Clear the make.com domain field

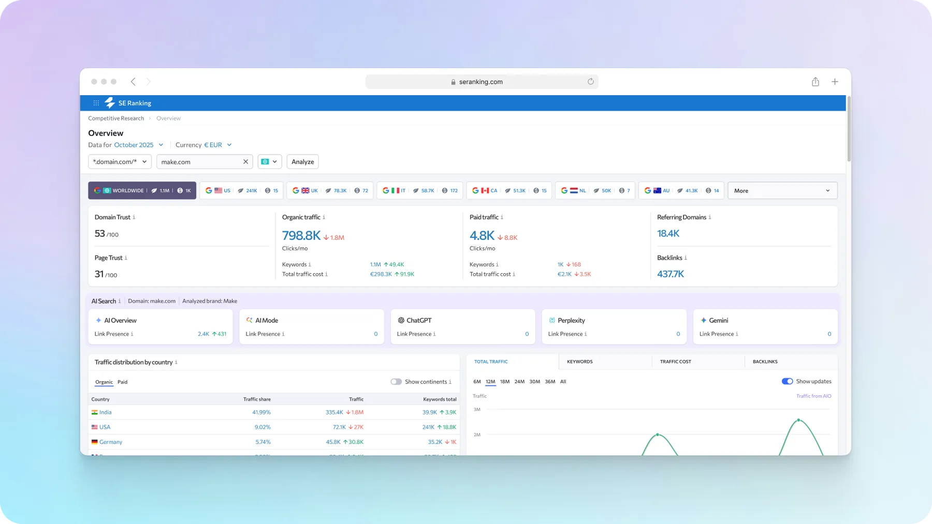(245, 162)
